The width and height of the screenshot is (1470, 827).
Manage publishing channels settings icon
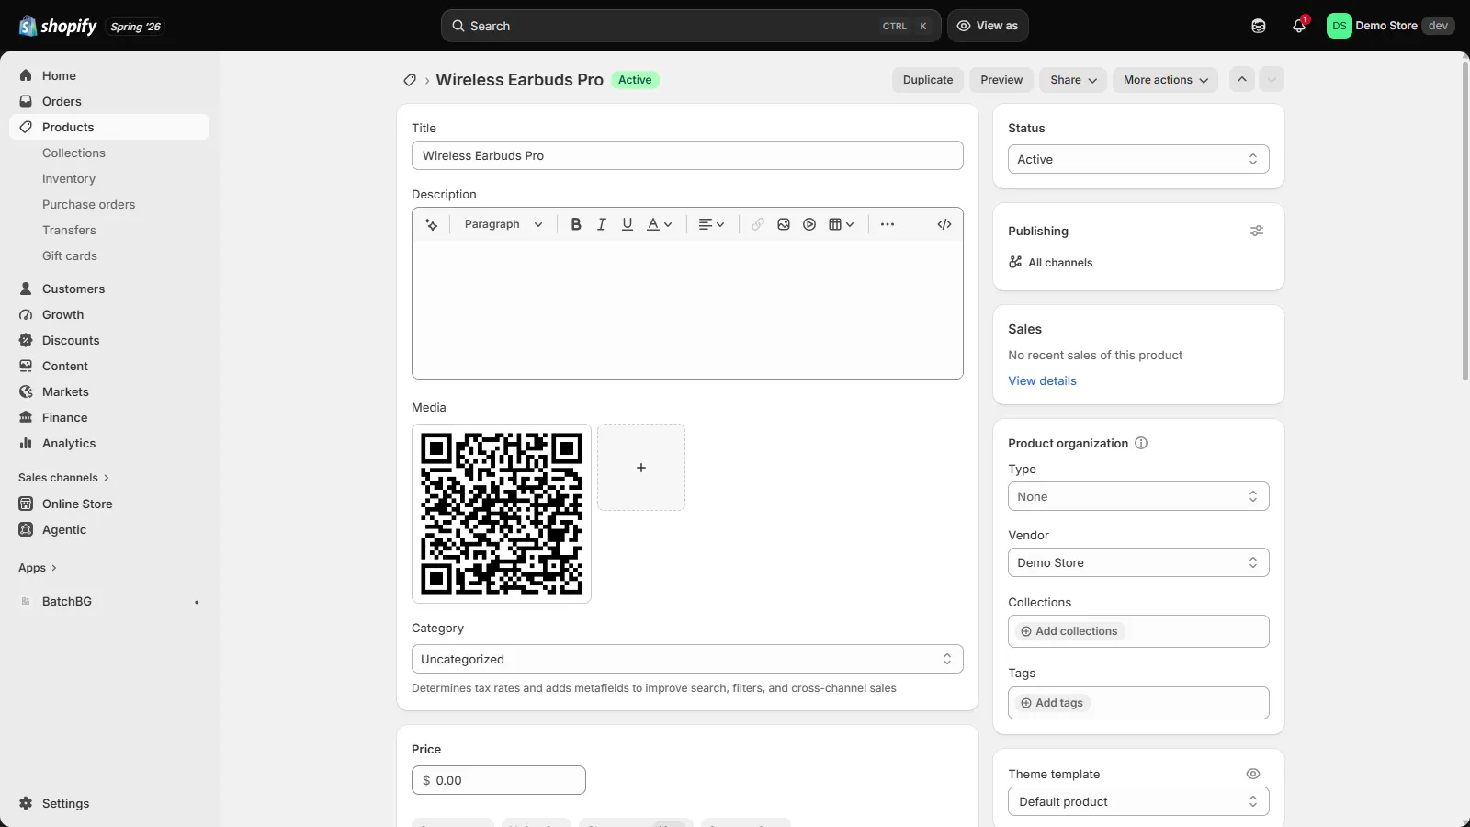[x=1257, y=231]
